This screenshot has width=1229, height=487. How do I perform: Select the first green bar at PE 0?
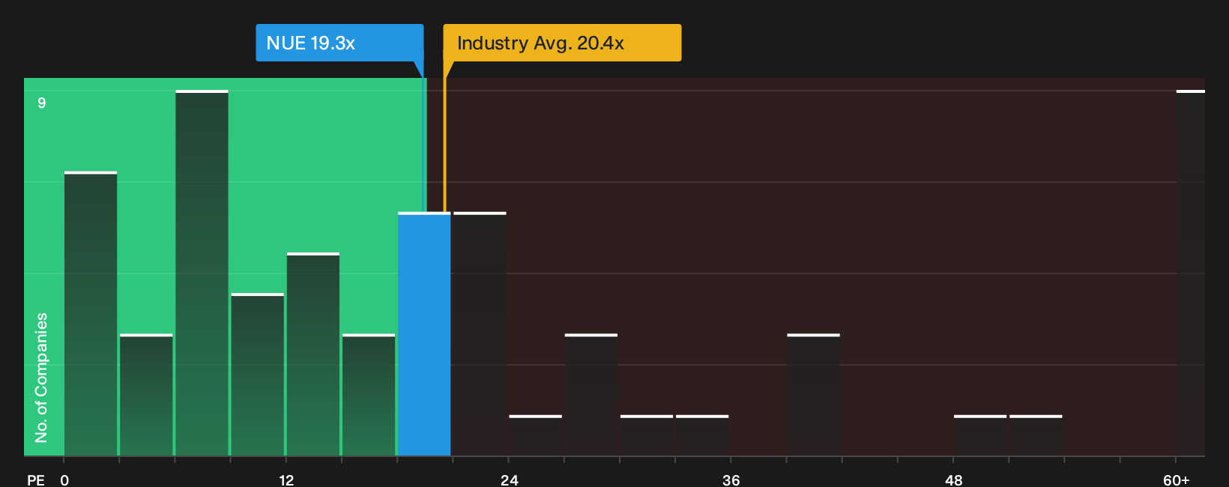(91, 314)
